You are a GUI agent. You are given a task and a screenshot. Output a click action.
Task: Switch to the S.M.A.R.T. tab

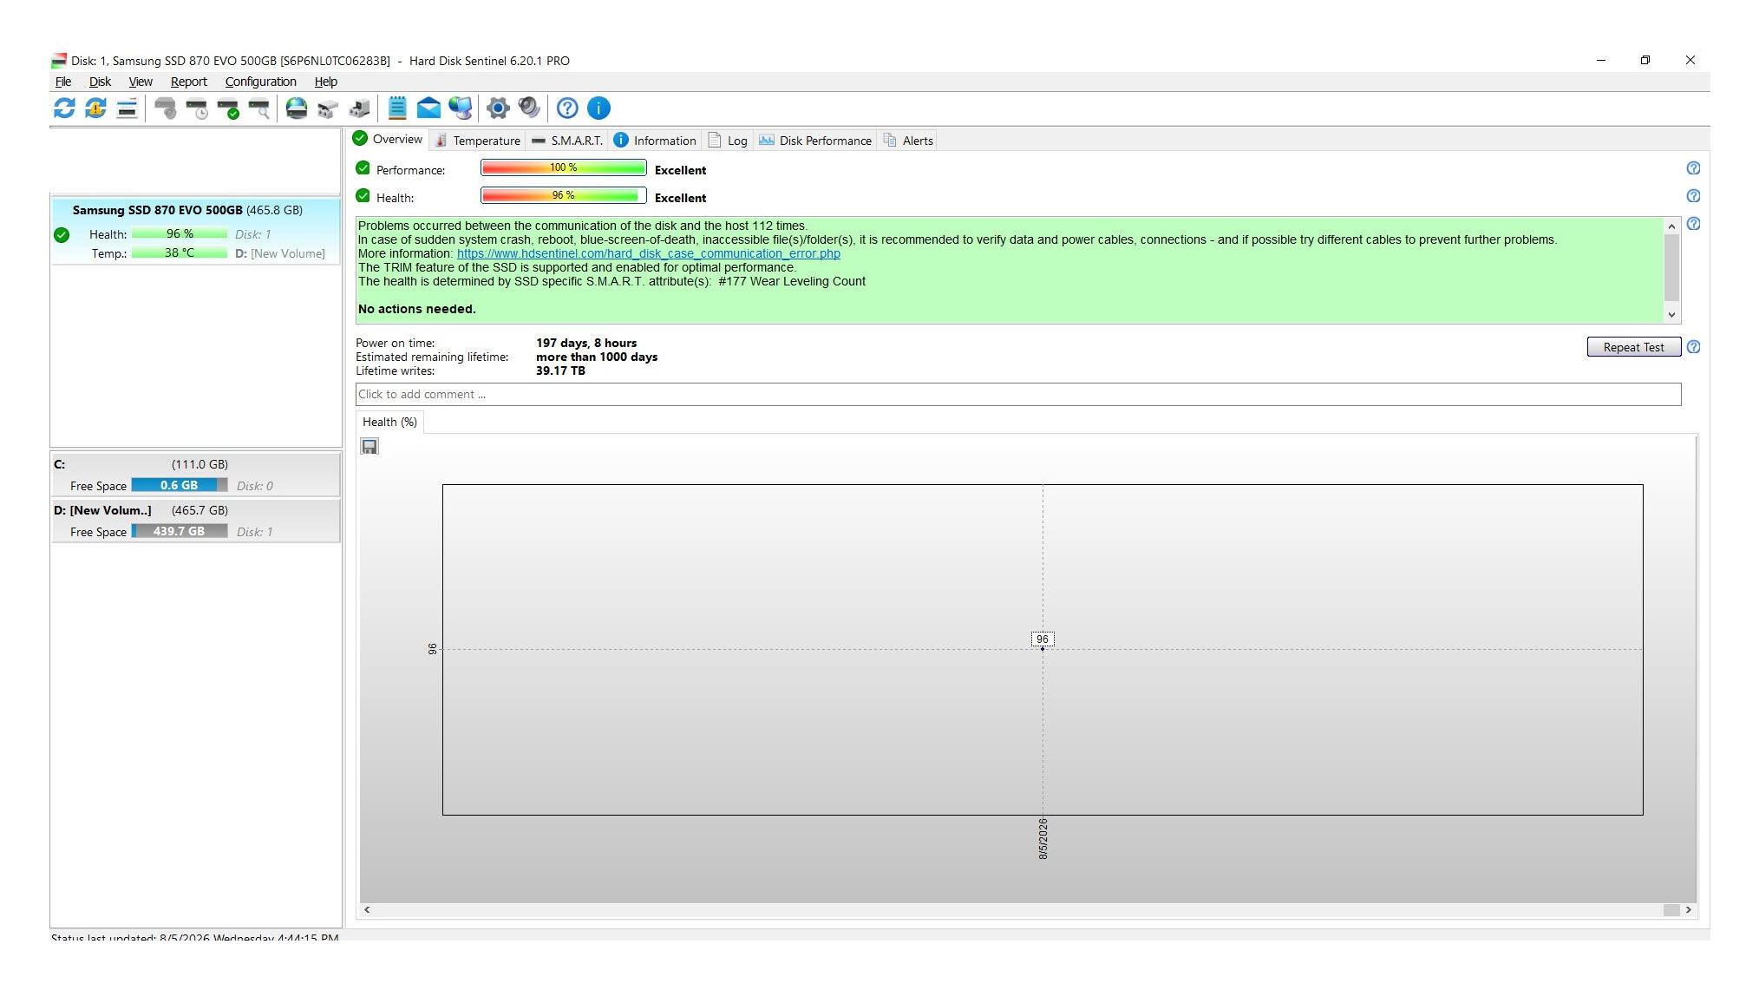[x=567, y=141]
